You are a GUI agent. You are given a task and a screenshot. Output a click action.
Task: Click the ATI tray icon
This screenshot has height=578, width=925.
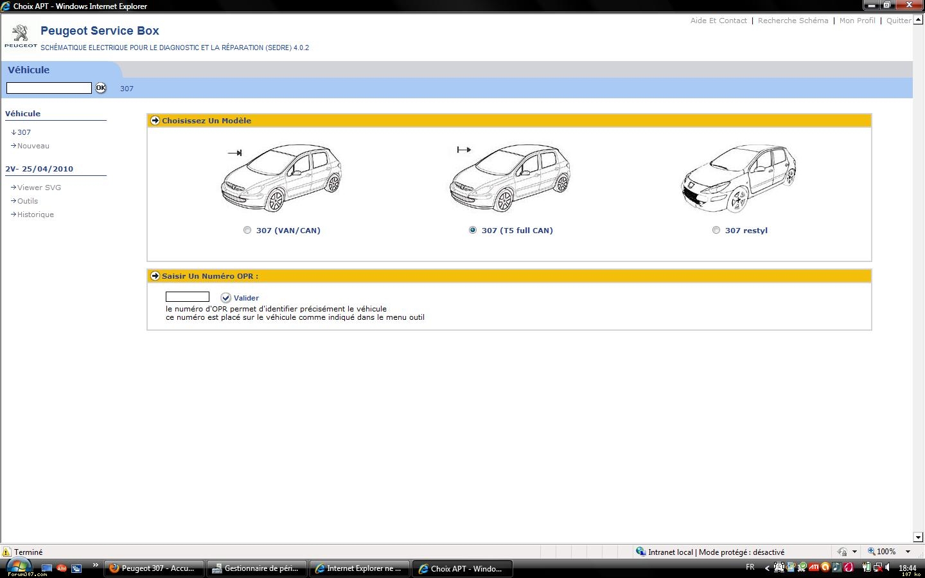click(814, 567)
